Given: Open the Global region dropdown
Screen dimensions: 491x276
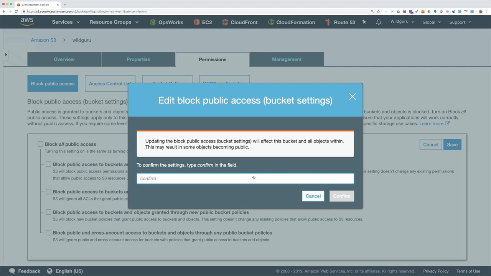Looking at the screenshot, I should [x=432, y=22].
